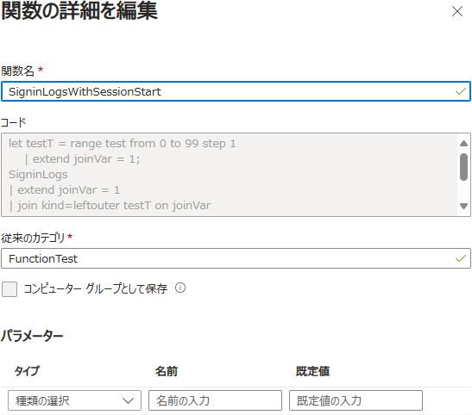Screen dimensions: 472x415
Task: Enable コンピューター グループとして保存 checkbox
Action: click(x=9, y=289)
